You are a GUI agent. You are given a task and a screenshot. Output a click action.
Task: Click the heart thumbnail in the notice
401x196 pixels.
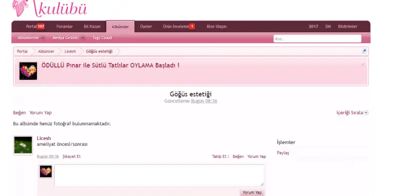click(x=28, y=71)
